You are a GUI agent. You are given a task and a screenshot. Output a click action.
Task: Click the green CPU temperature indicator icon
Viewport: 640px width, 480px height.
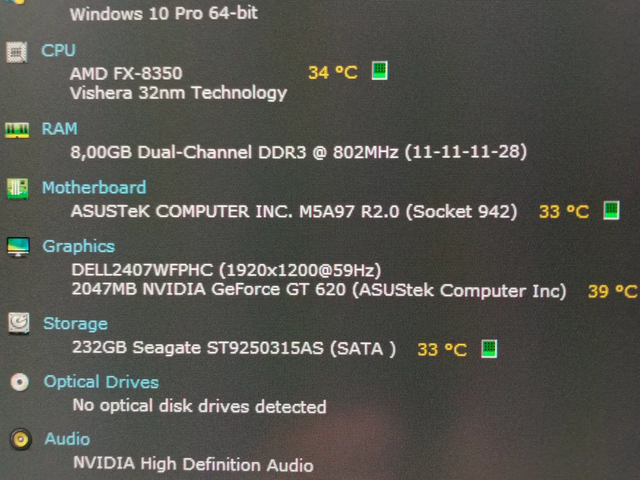pos(379,70)
